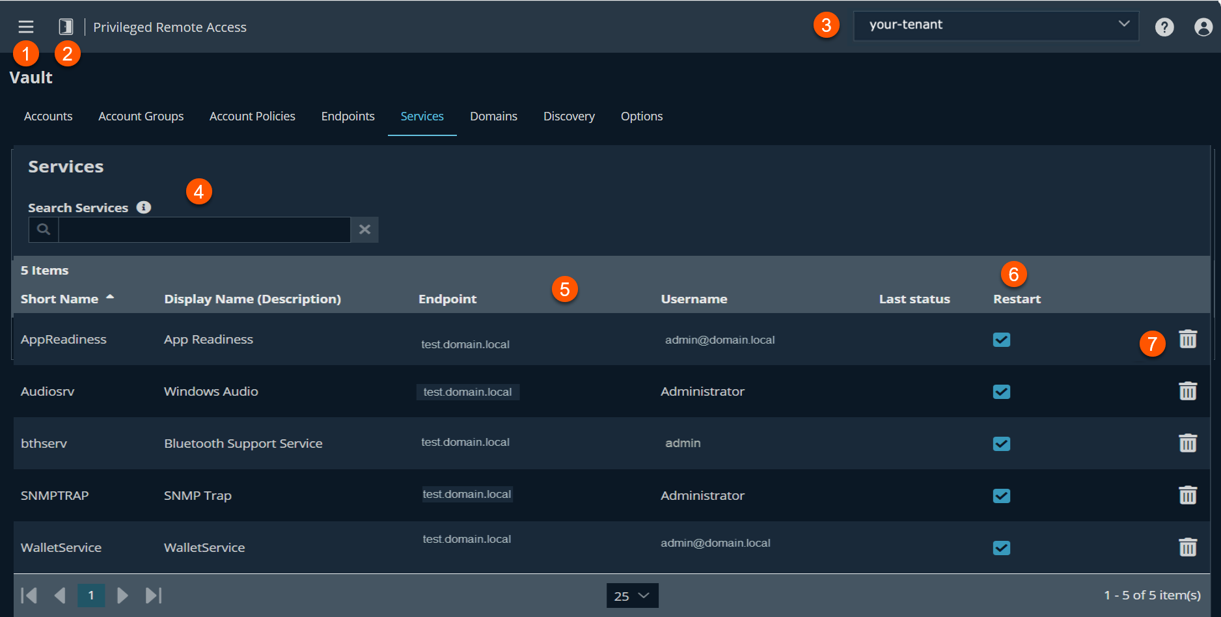Image resolution: width=1221 pixels, height=617 pixels.
Task: Click Administrator username in SNMPTRAP row
Action: pyautogui.click(x=702, y=495)
